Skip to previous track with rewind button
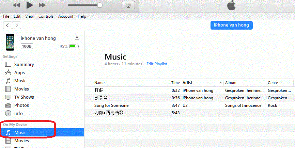 coord(16,5)
